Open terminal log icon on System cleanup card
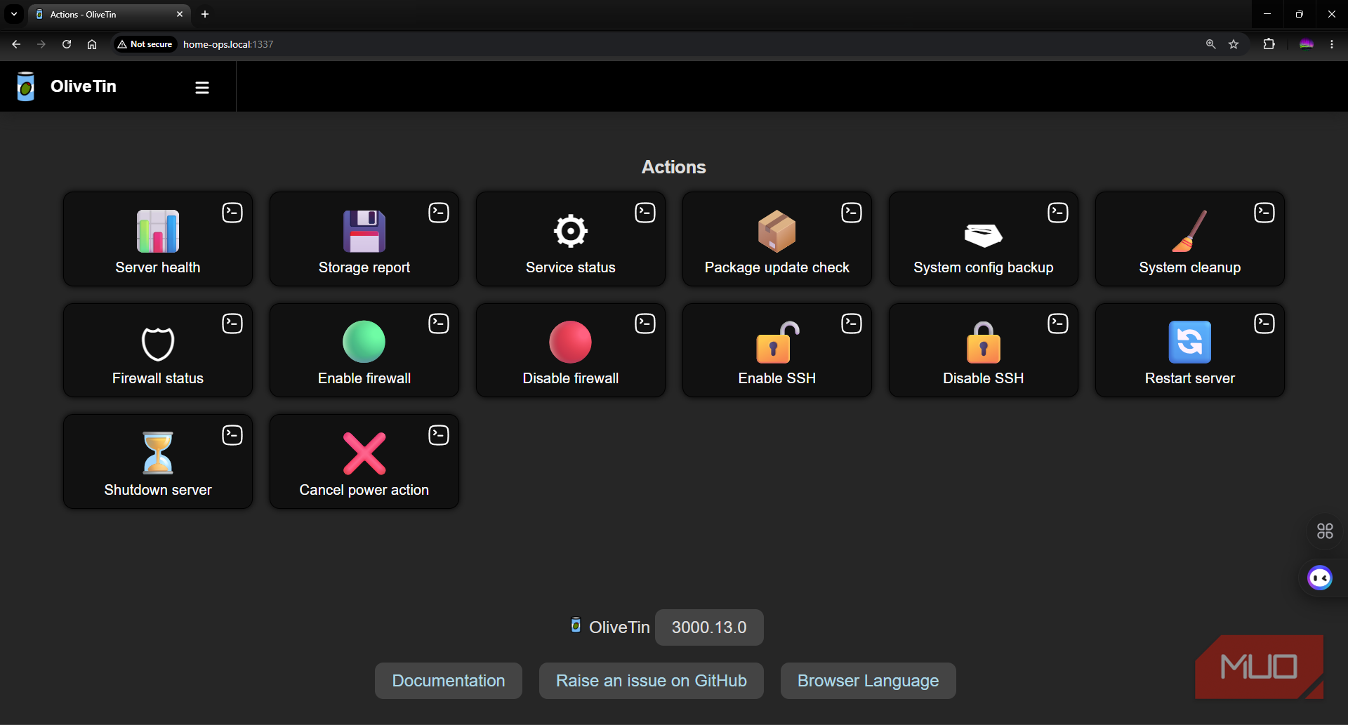1348x725 pixels. tap(1264, 212)
